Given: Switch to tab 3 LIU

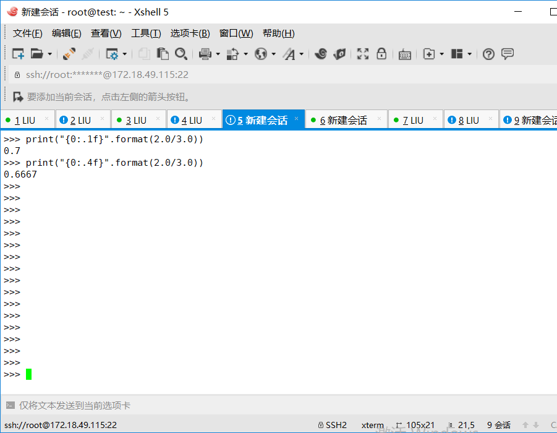Looking at the screenshot, I should [x=138, y=120].
